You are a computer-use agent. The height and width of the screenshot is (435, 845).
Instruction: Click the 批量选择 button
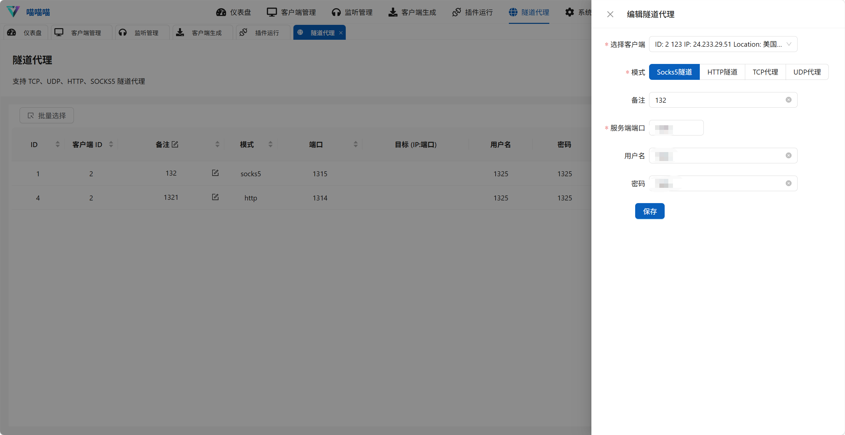[x=47, y=115]
